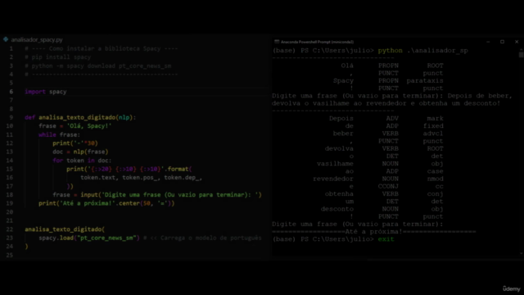Click 'revendedor' token in terminal output
This screenshot has height=295, width=524.
tap(333, 179)
